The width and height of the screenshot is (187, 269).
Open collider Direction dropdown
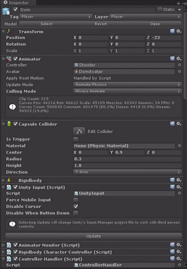click(127, 172)
